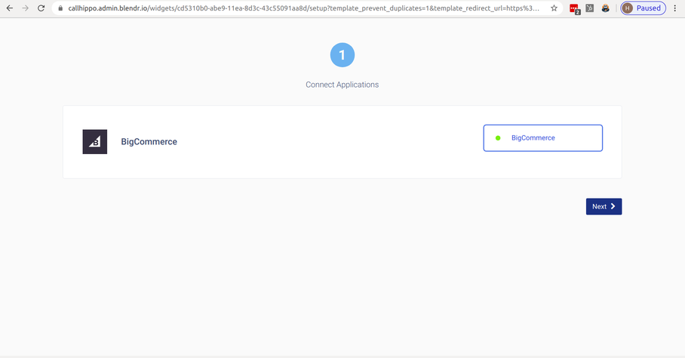Viewport: 685px width, 358px height.
Task: Click the browser forward arrow
Action: click(x=26, y=8)
